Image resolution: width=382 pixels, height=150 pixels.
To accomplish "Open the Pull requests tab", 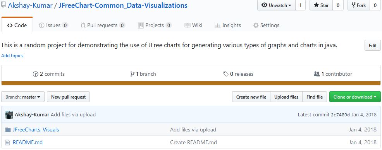I will pyautogui.click(x=103, y=25).
